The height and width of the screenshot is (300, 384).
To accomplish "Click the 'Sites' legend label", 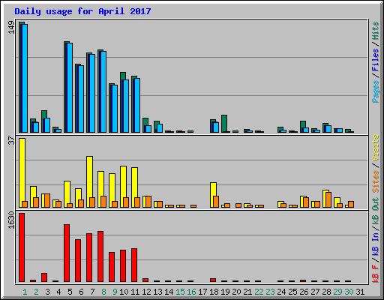I will pyautogui.click(x=375, y=181).
